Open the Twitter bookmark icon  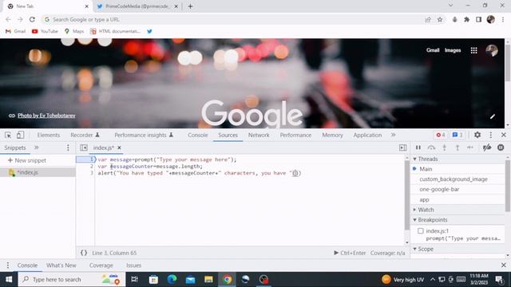pyautogui.click(x=149, y=31)
